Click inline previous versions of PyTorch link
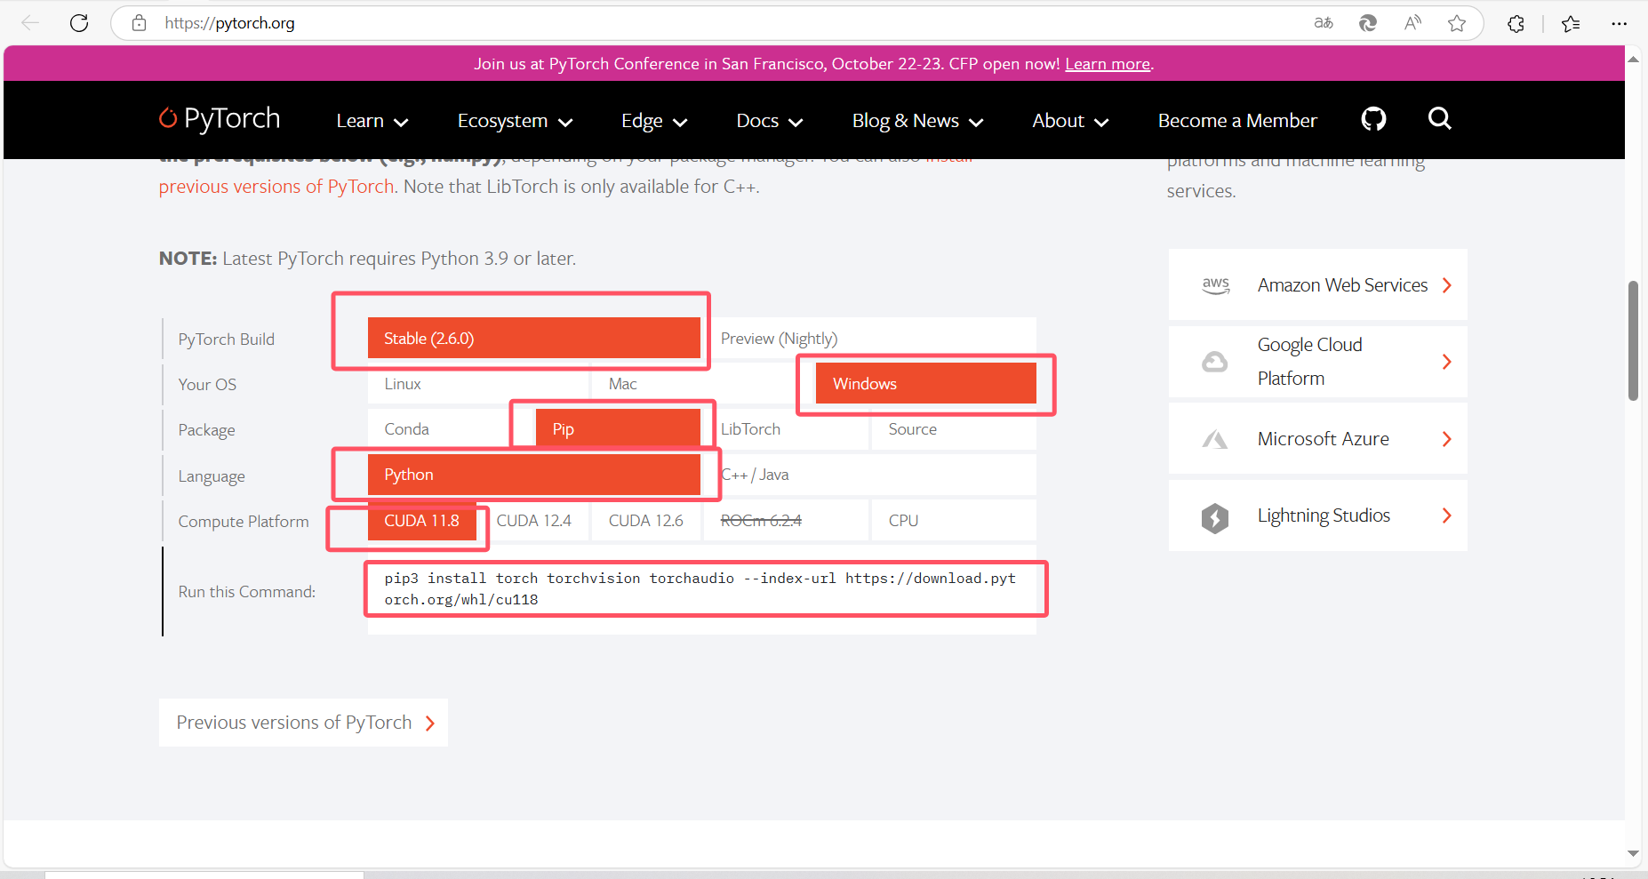 [276, 187]
